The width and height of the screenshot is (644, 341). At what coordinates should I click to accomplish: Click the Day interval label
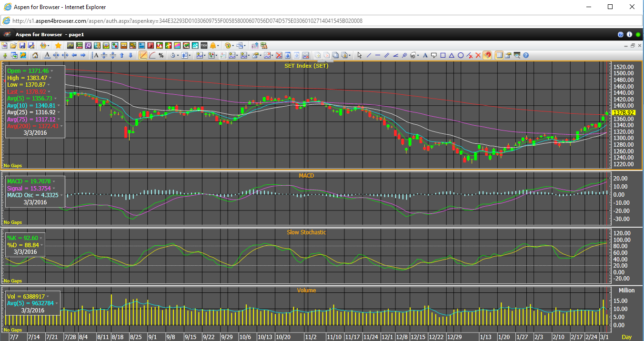(627, 337)
